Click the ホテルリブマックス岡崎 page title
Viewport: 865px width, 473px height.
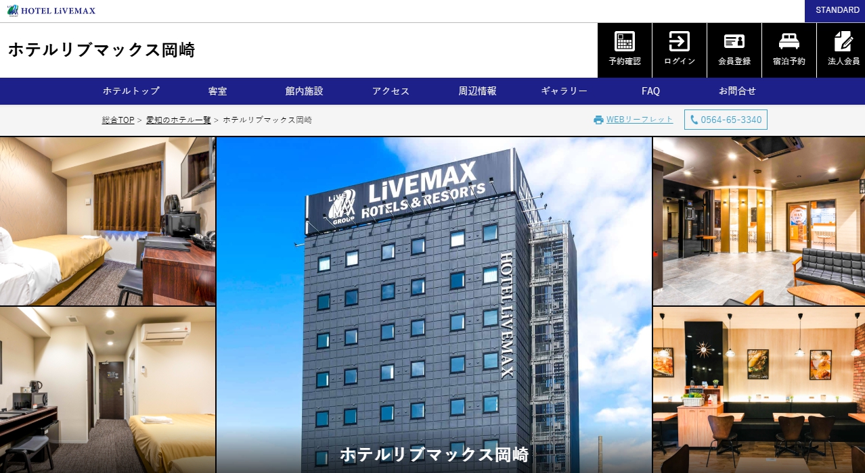(x=102, y=50)
